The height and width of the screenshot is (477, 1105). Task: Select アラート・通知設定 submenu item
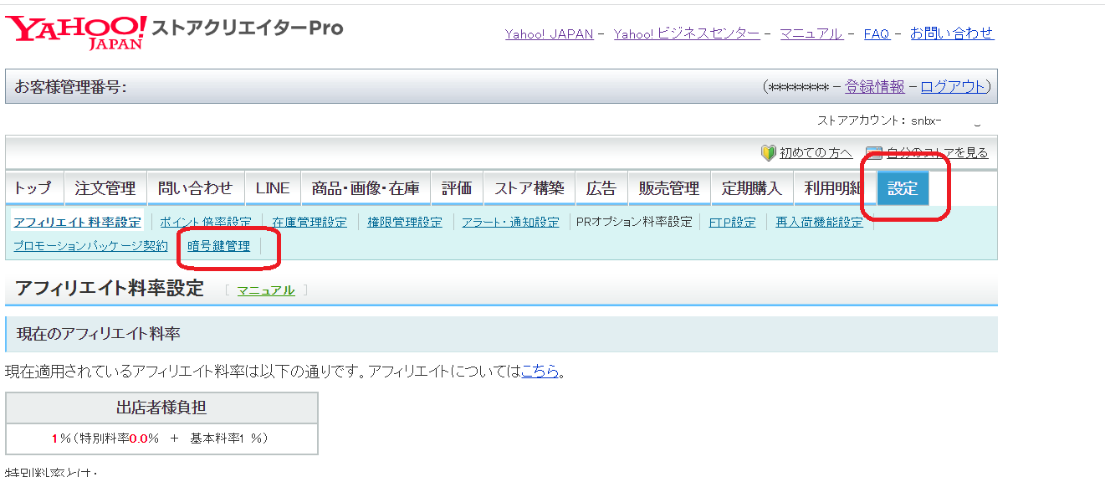pos(510,223)
